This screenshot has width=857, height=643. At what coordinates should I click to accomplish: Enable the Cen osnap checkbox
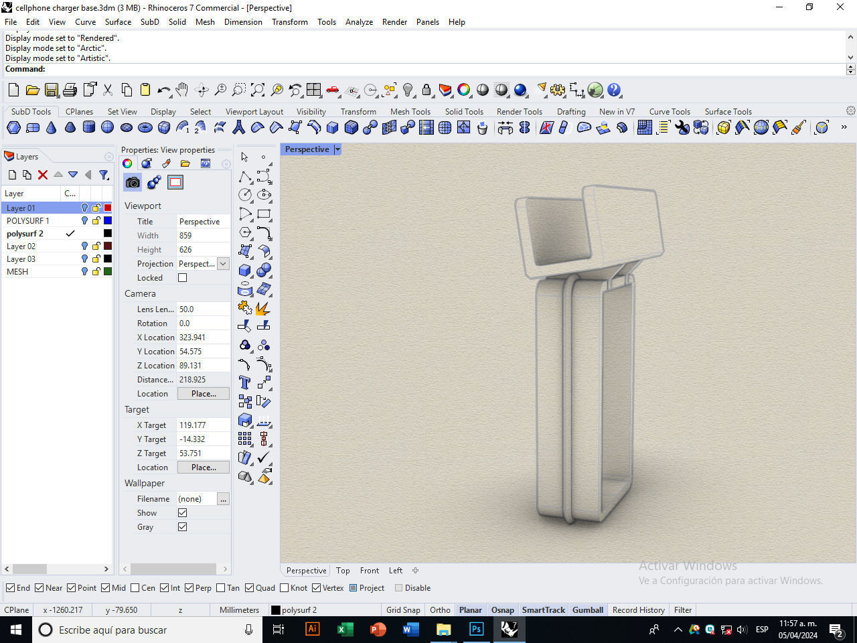coord(135,588)
